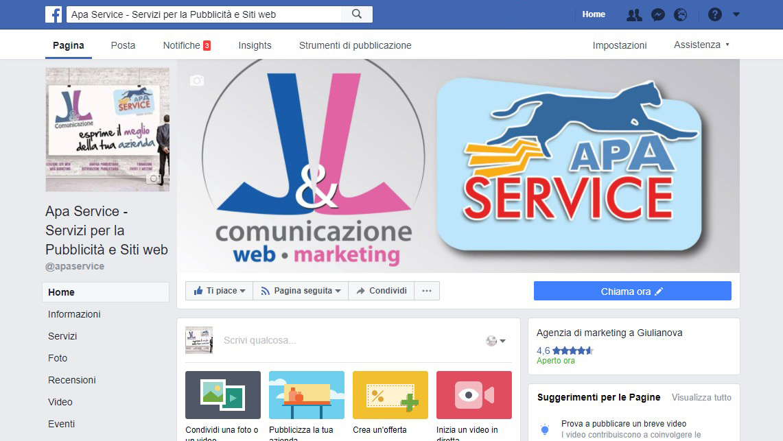The image size is (783, 441).
Task: Open the Notifiche tab
Action: click(x=187, y=45)
